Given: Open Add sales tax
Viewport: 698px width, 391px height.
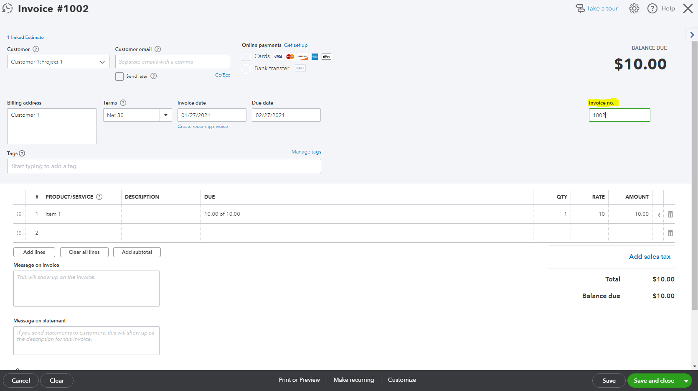Looking at the screenshot, I should [650, 256].
